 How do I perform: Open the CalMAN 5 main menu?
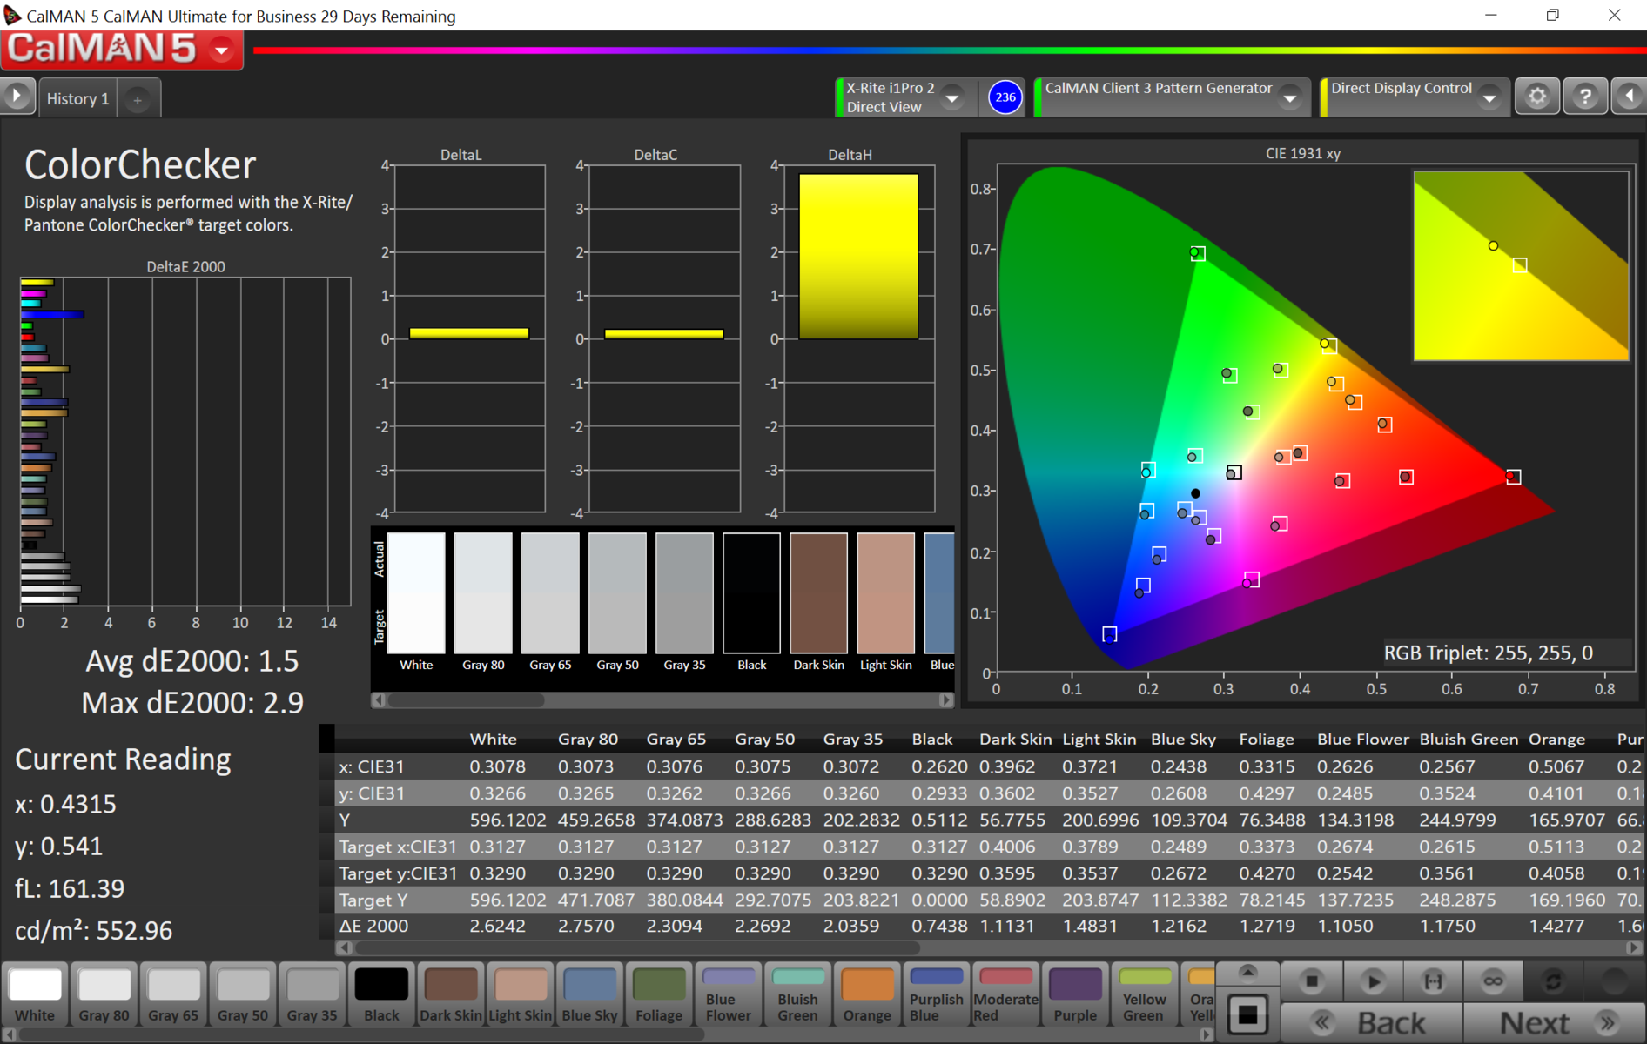221,50
